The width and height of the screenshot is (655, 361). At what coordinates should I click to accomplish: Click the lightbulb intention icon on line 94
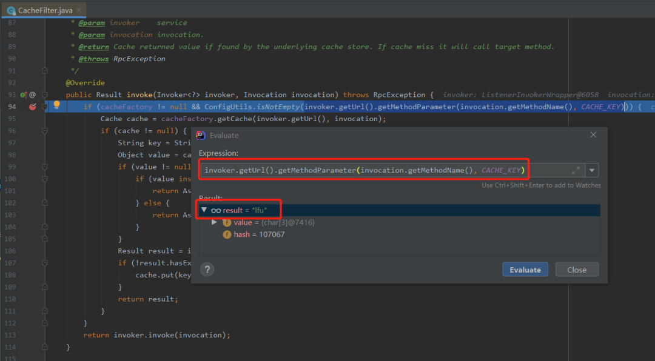click(57, 105)
